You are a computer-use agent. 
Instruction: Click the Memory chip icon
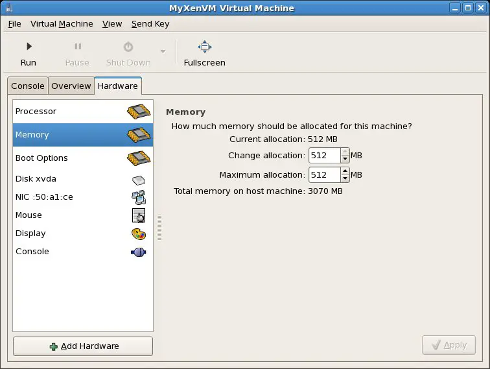139,135
